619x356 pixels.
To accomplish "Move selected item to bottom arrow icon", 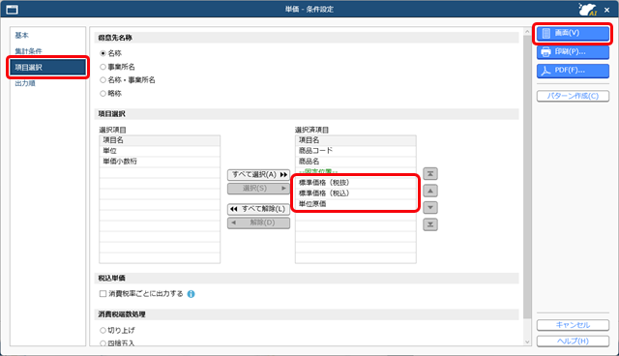I will [x=430, y=224].
